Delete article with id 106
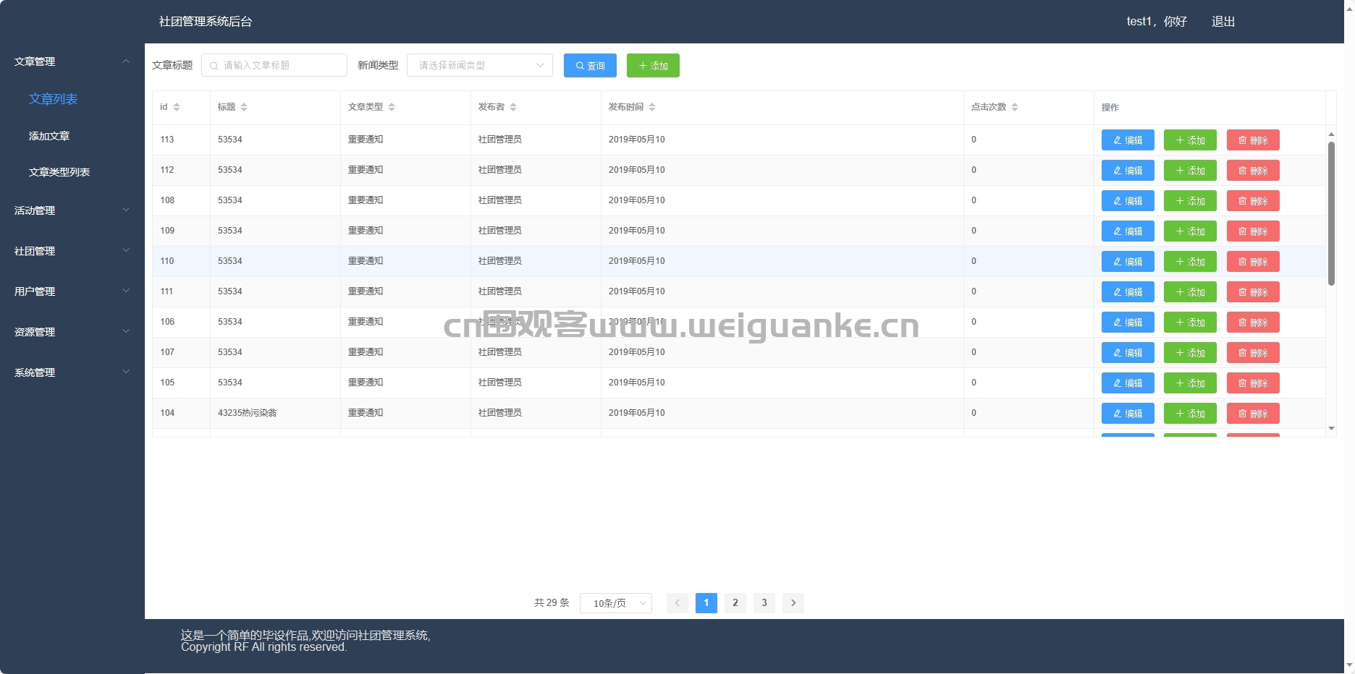The image size is (1355, 674). pos(1253,323)
